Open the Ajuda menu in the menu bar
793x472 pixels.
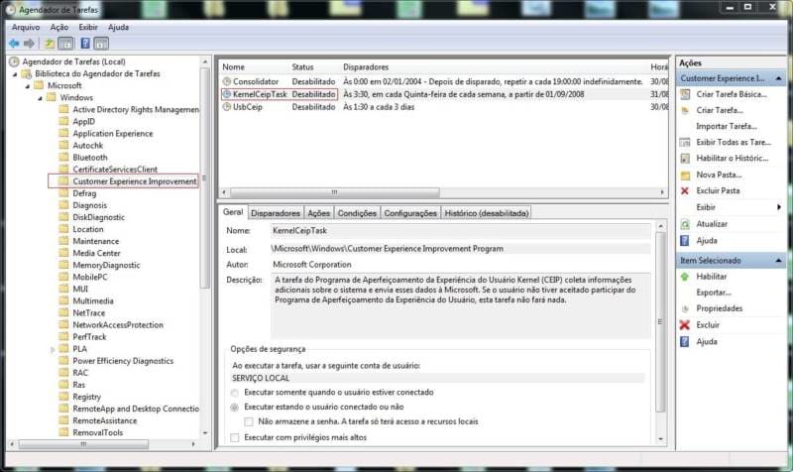click(x=118, y=28)
